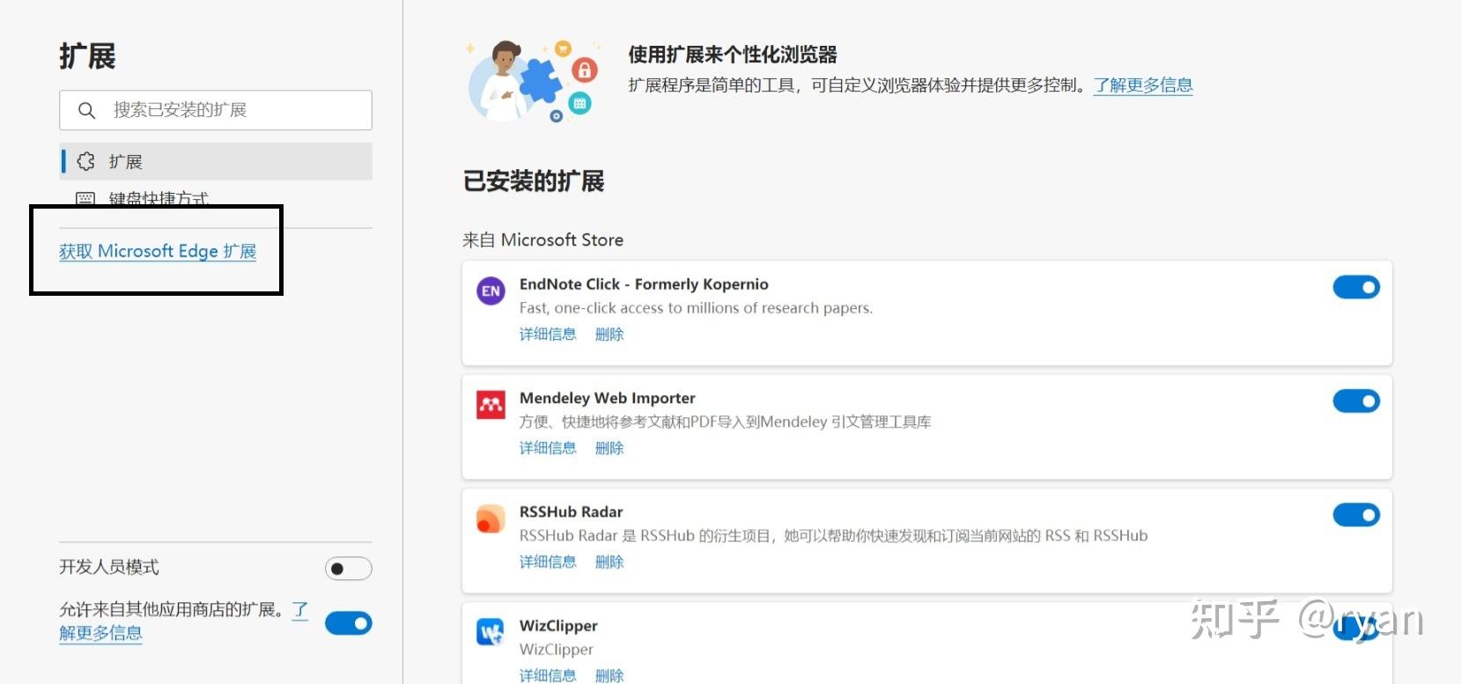Screen dimensions: 1461x684
Task: Click the WizClipper title text
Action: 558,626
